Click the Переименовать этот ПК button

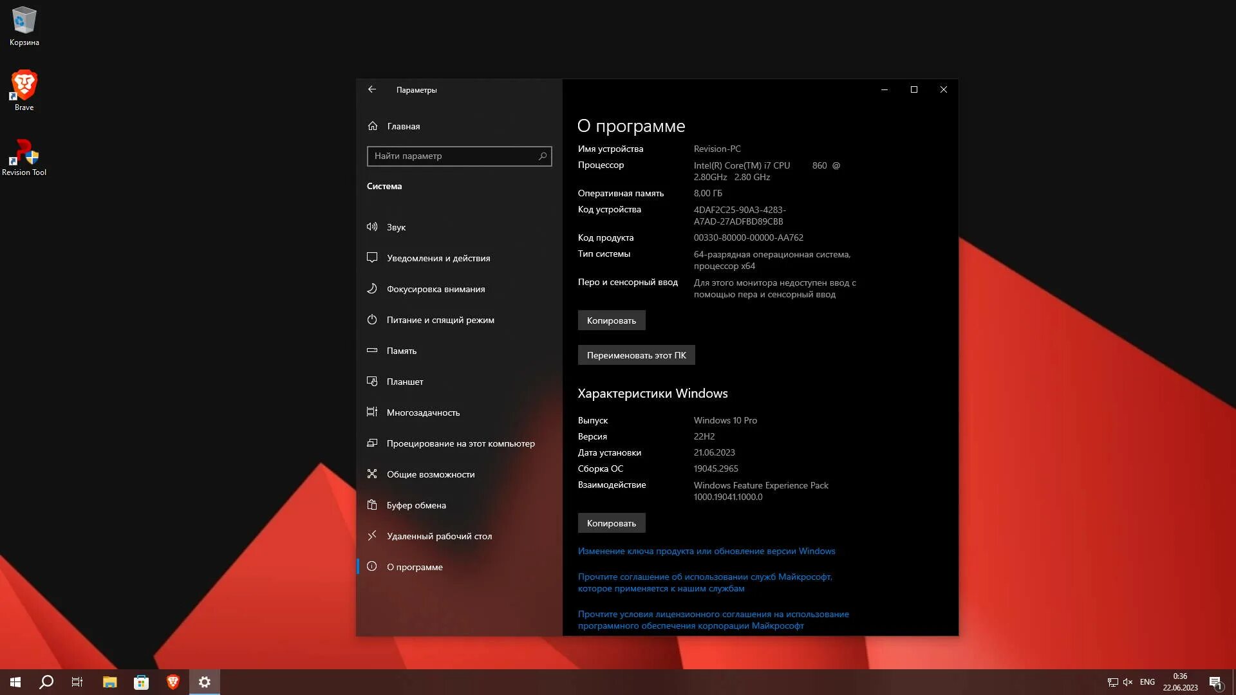pos(635,355)
